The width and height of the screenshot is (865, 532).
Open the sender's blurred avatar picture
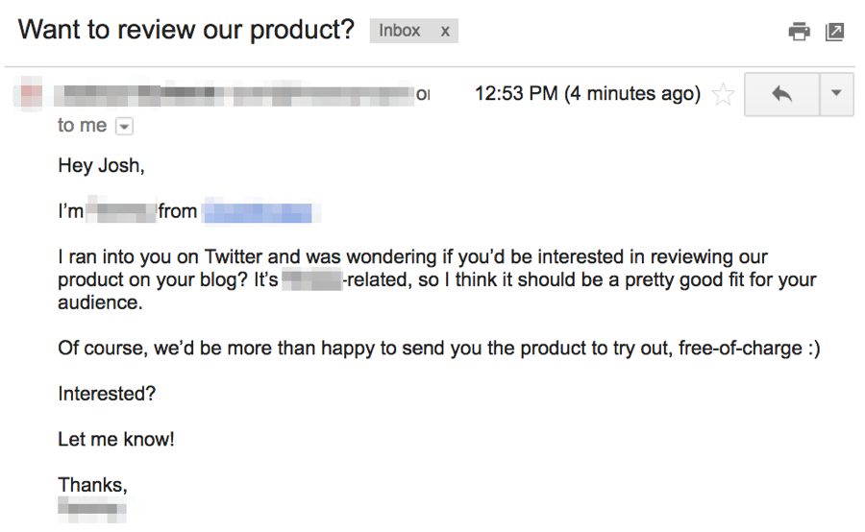31,94
